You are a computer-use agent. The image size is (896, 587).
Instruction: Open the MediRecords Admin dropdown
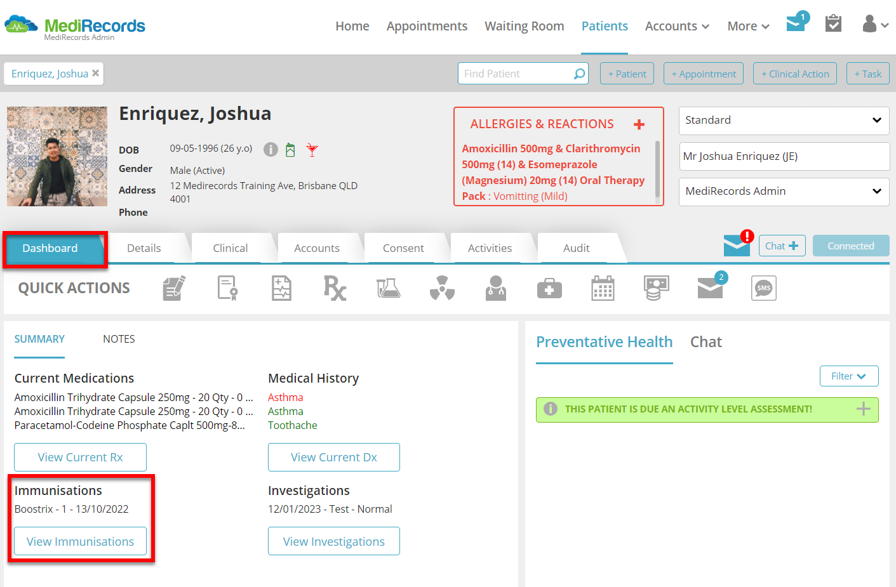click(784, 192)
